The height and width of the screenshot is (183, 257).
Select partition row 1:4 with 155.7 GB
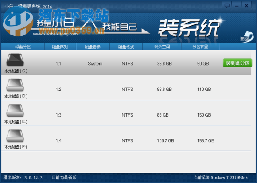pyautogui.click(x=126, y=138)
